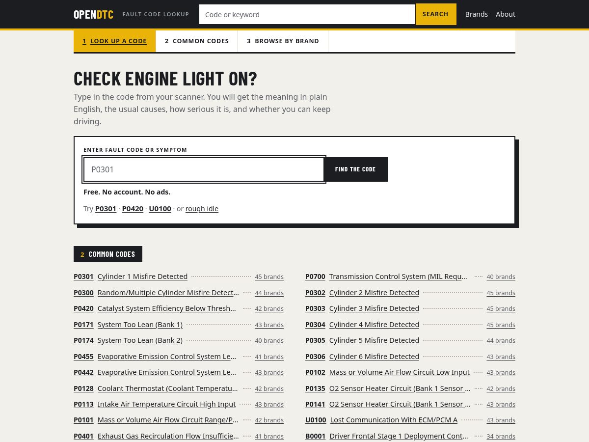Open the P0101 code link
The image size is (589, 442).
(83, 420)
